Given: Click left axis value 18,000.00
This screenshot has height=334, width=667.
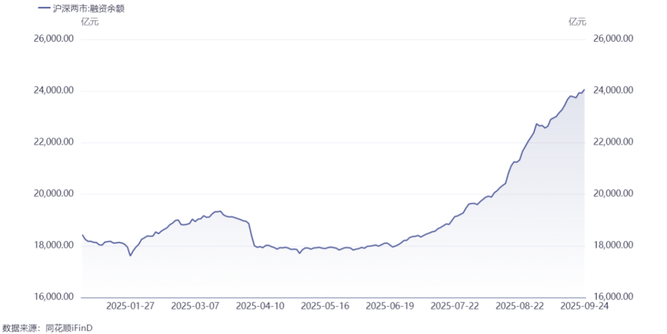Looking at the screenshot, I should (x=54, y=246).
